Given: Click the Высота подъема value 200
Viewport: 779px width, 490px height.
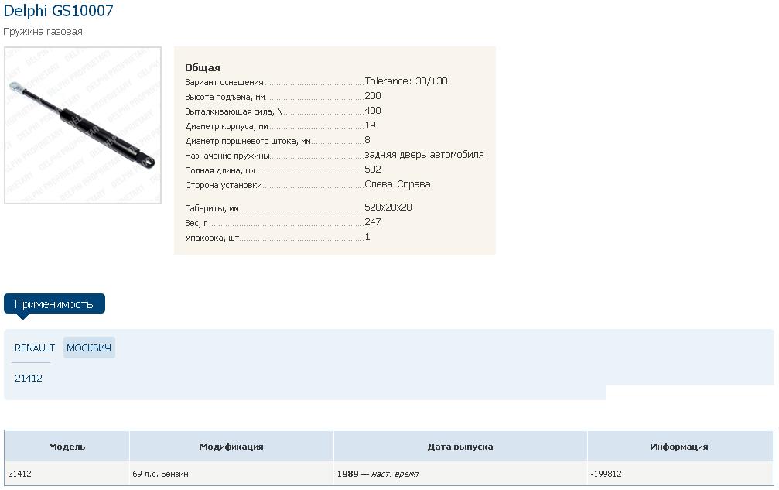Looking at the screenshot, I should [x=373, y=96].
